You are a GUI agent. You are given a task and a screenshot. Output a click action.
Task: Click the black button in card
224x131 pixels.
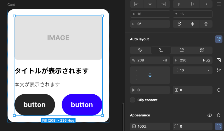coord(35,105)
